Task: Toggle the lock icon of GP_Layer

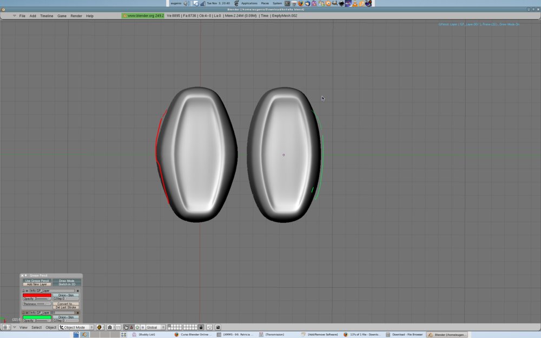Action: pyautogui.click(x=23, y=291)
